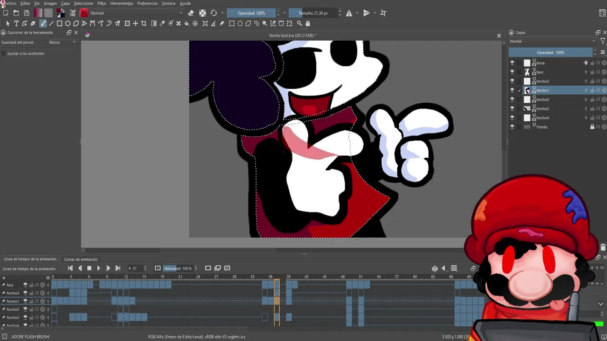Screen dimensions: 607x341
Task: Unlock the Fondo layer padlock
Action: tap(592, 127)
